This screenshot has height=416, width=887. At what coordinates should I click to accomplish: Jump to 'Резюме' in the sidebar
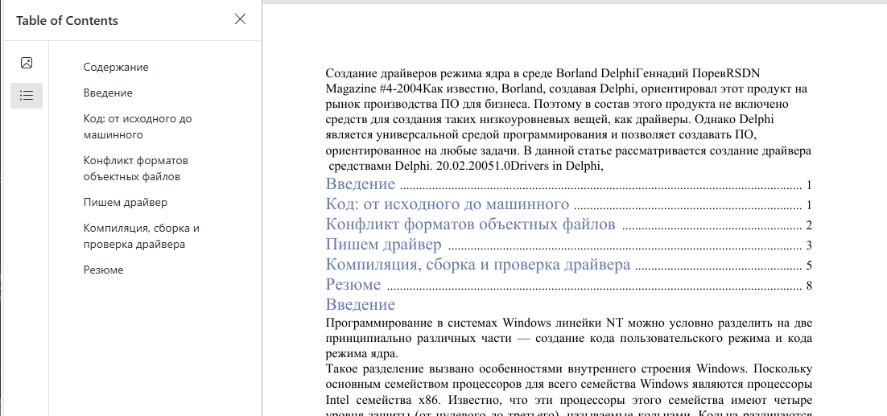[104, 270]
